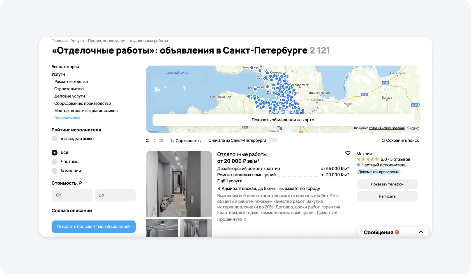Check the 4 звезды и выше checkbox
This screenshot has height=274, width=471.
pyautogui.click(x=54, y=139)
